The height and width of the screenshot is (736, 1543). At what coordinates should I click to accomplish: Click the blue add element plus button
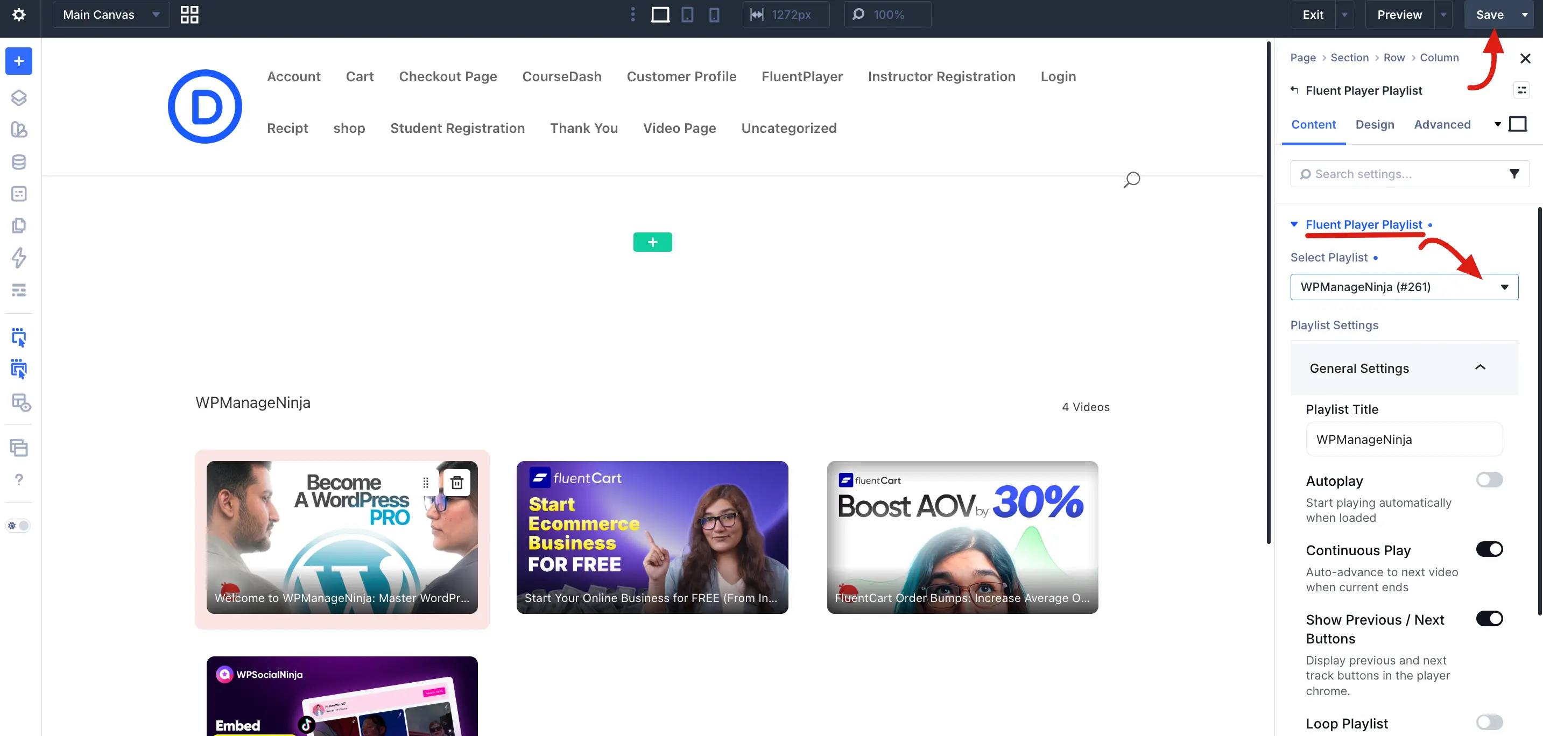tap(19, 61)
